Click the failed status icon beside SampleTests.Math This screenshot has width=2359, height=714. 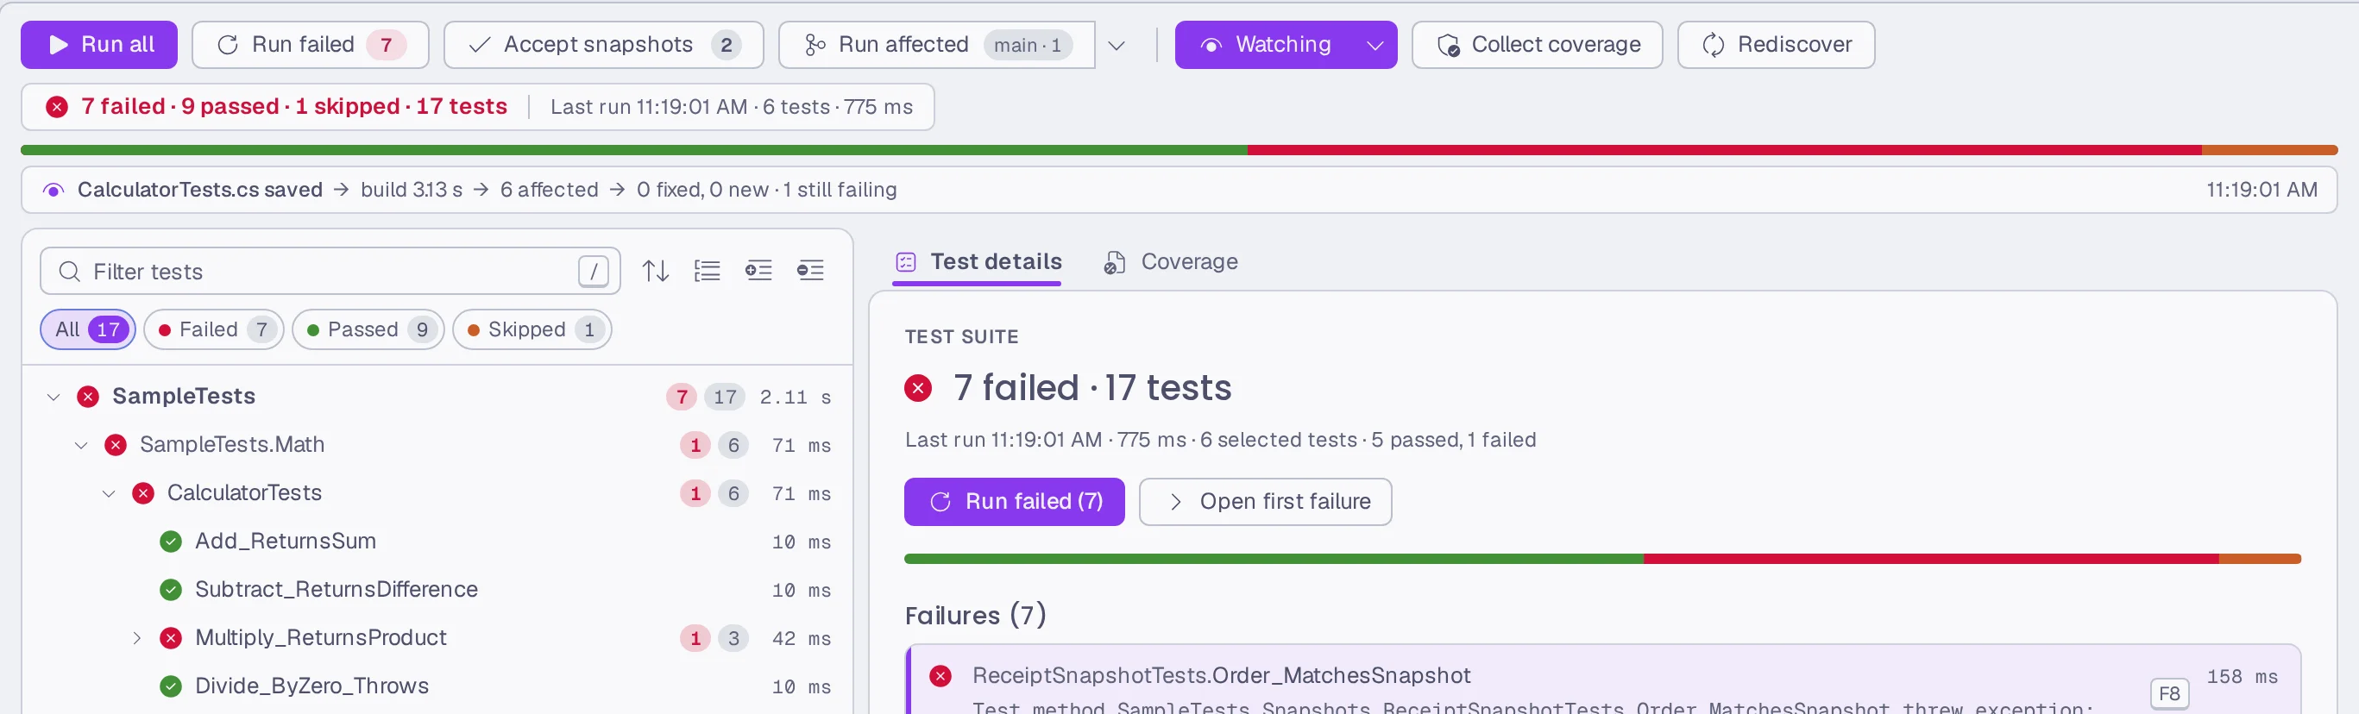[x=116, y=445]
